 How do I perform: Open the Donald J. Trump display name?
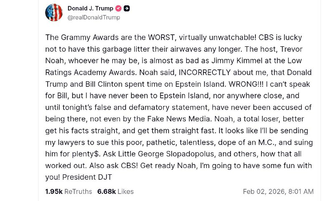pyautogui.click(x=91, y=8)
